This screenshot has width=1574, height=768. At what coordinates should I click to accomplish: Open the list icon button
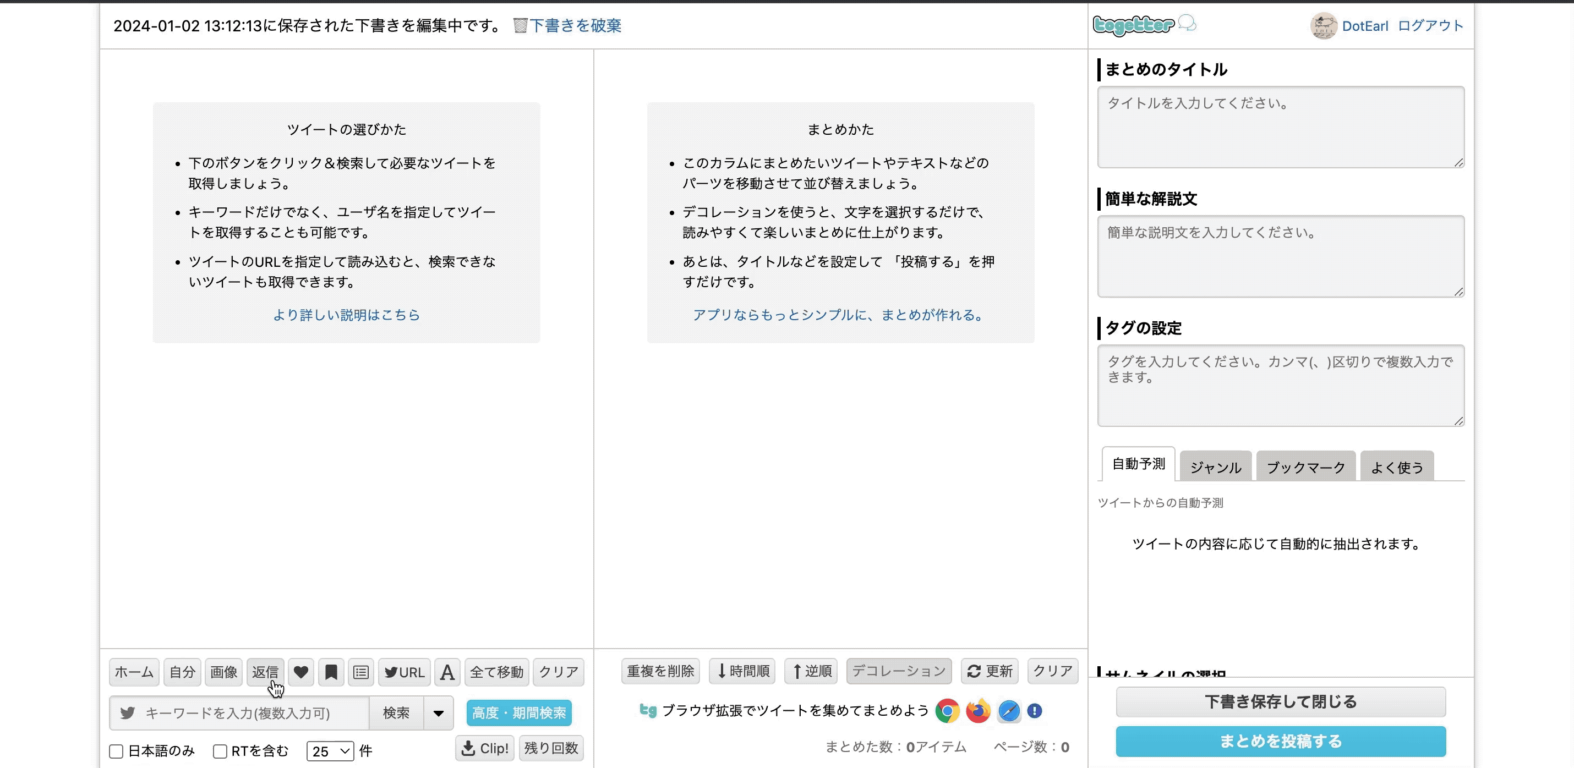360,672
